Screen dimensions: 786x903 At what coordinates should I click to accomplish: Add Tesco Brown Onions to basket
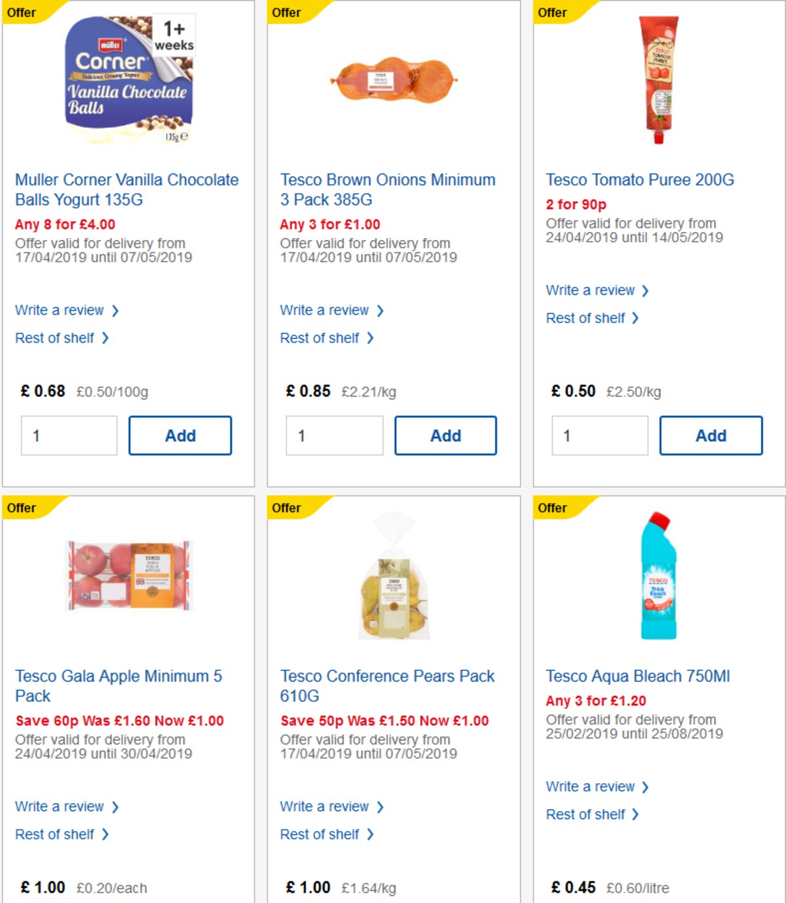tap(445, 435)
